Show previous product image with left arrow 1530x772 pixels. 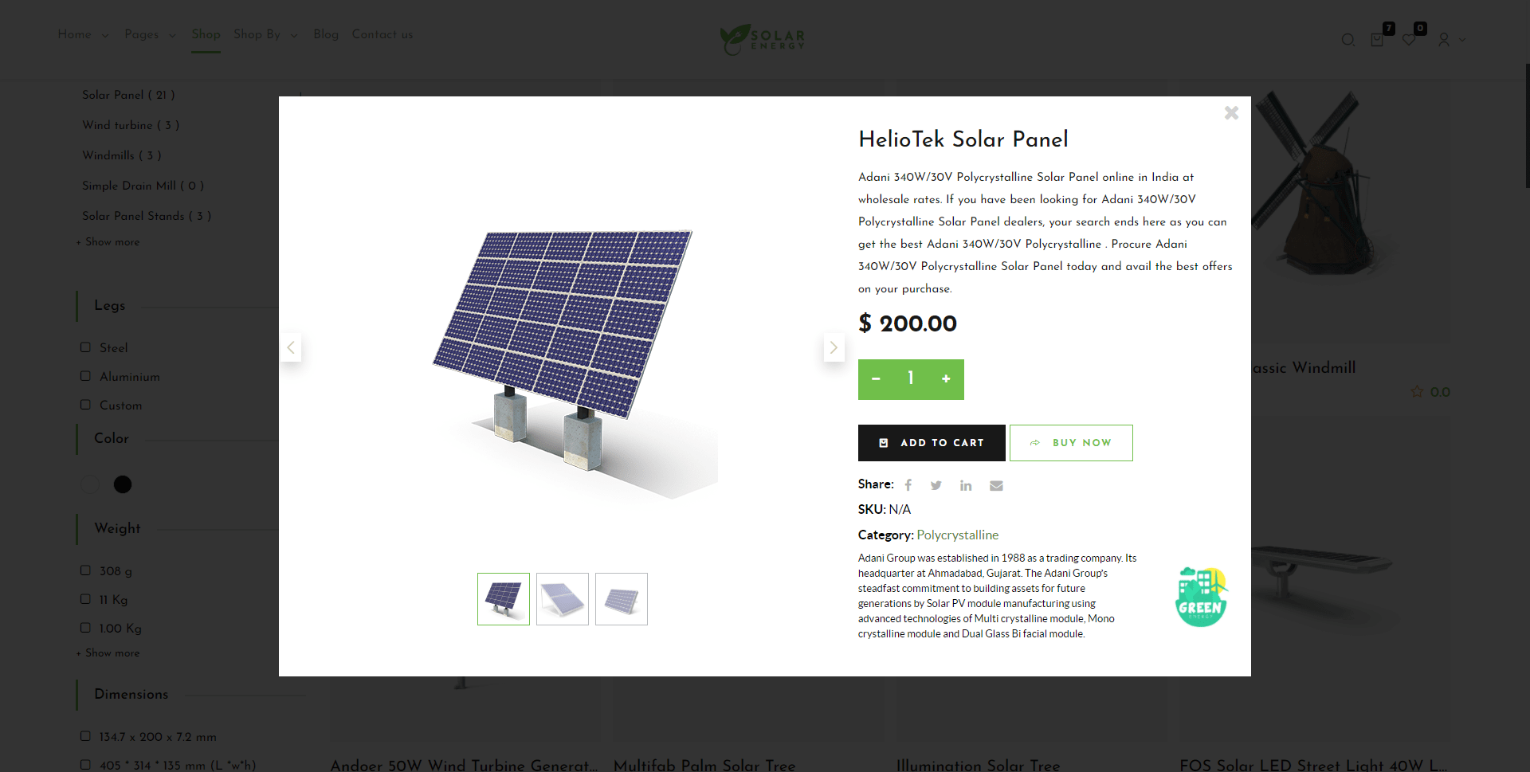[291, 347]
